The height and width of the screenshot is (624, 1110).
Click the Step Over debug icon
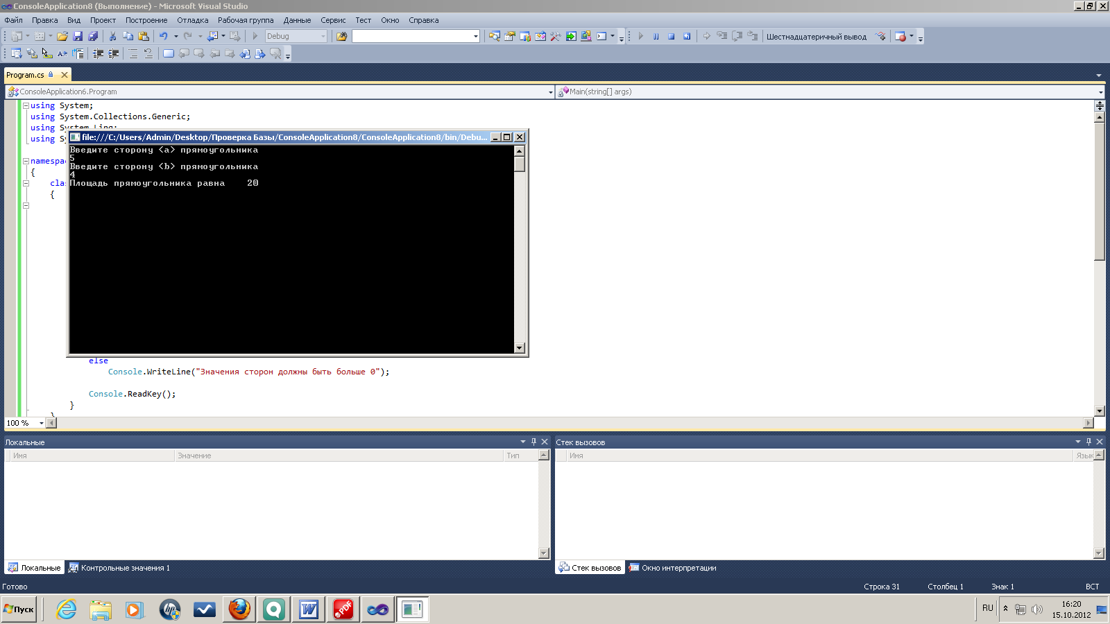(737, 36)
